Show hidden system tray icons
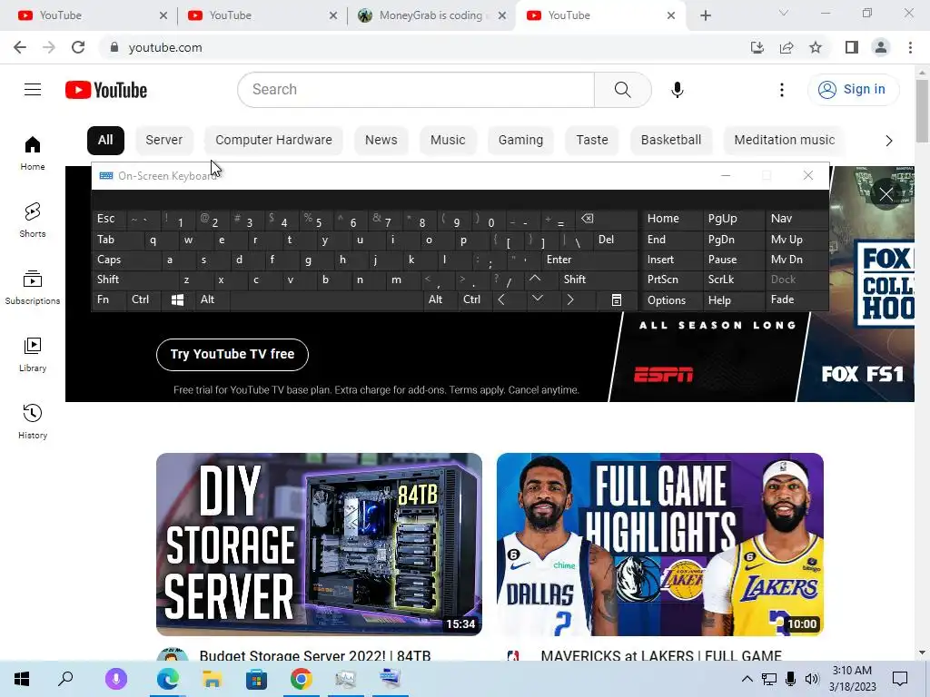The image size is (930, 697). [x=747, y=679]
